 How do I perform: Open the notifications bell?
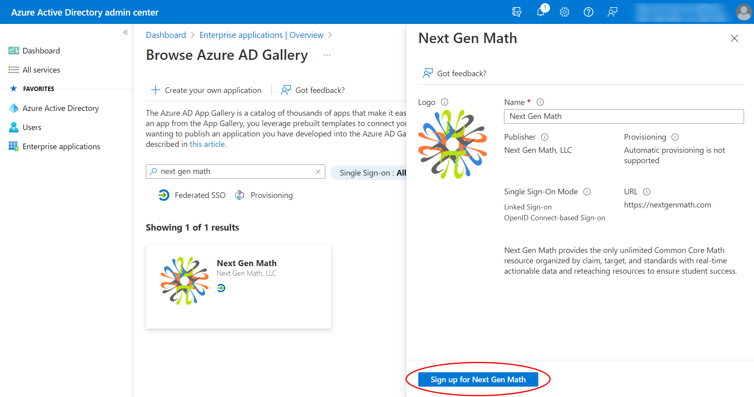coord(541,12)
